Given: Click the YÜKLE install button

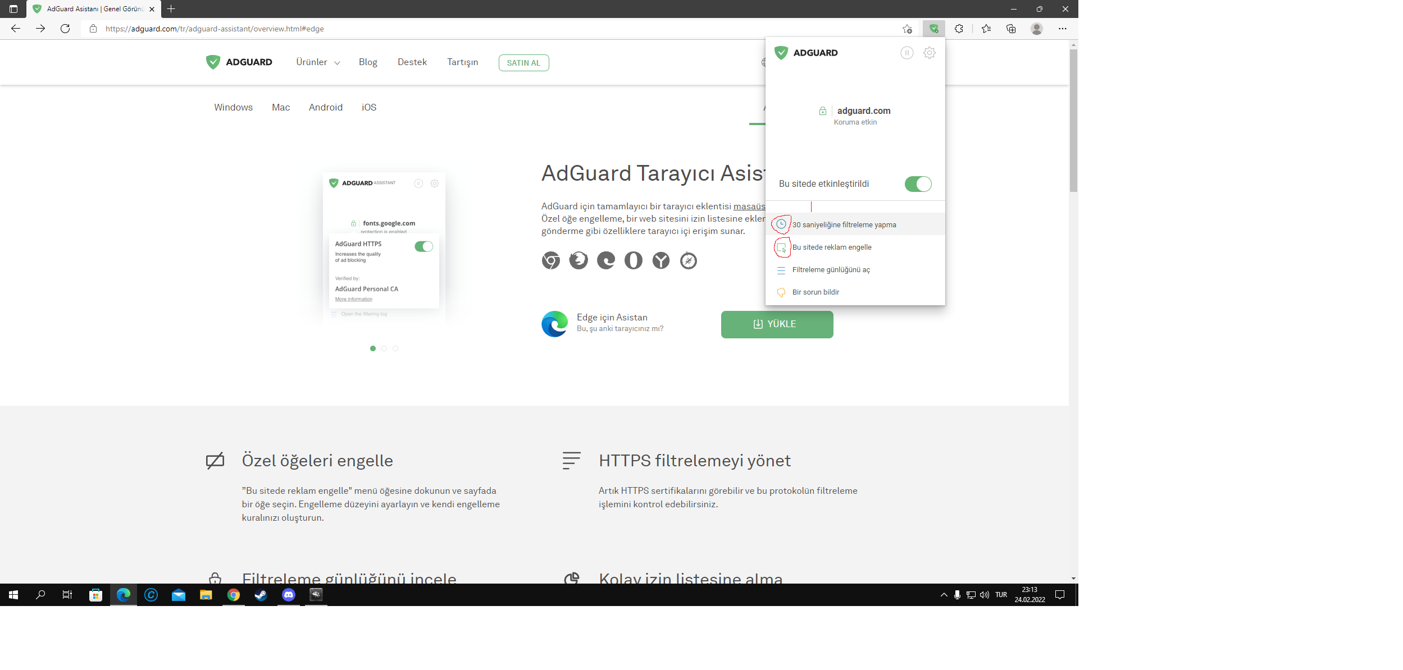Looking at the screenshot, I should tap(777, 324).
